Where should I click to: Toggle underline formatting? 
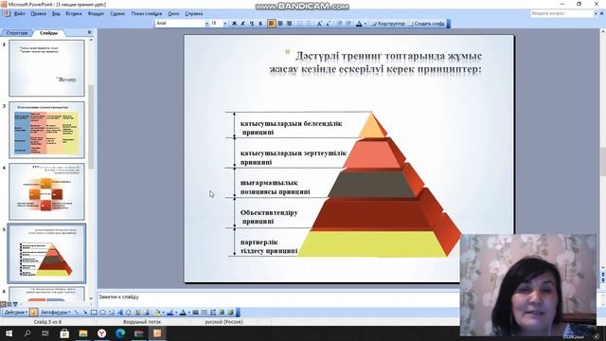(x=252, y=24)
